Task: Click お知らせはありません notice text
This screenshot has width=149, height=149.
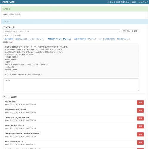Action: [12, 14]
